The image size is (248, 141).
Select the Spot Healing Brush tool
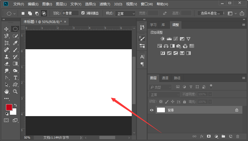pos(6,50)
